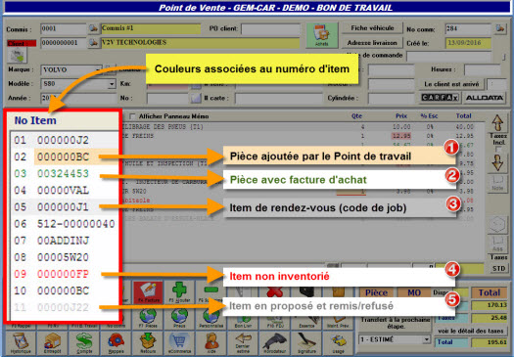Click the Fiche véhicule button
Screen dimensions: 514x357
[x=372, y=28]
